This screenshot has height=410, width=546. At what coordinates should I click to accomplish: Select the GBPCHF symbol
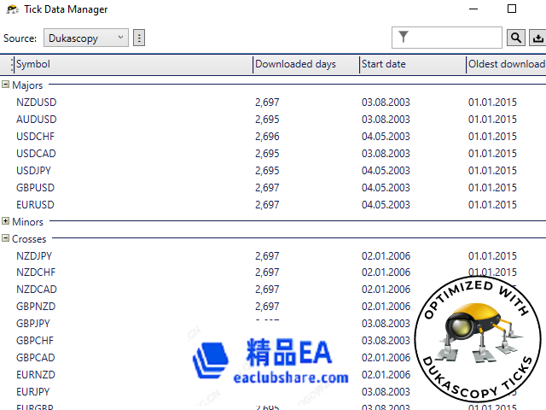tap(35, 340)
